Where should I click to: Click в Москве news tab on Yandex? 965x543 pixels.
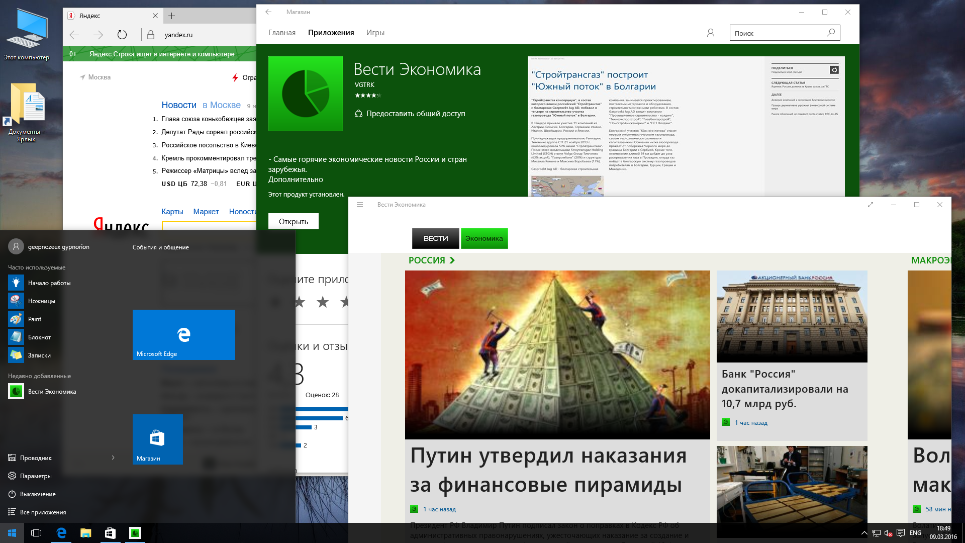click(x=222, y=105)
